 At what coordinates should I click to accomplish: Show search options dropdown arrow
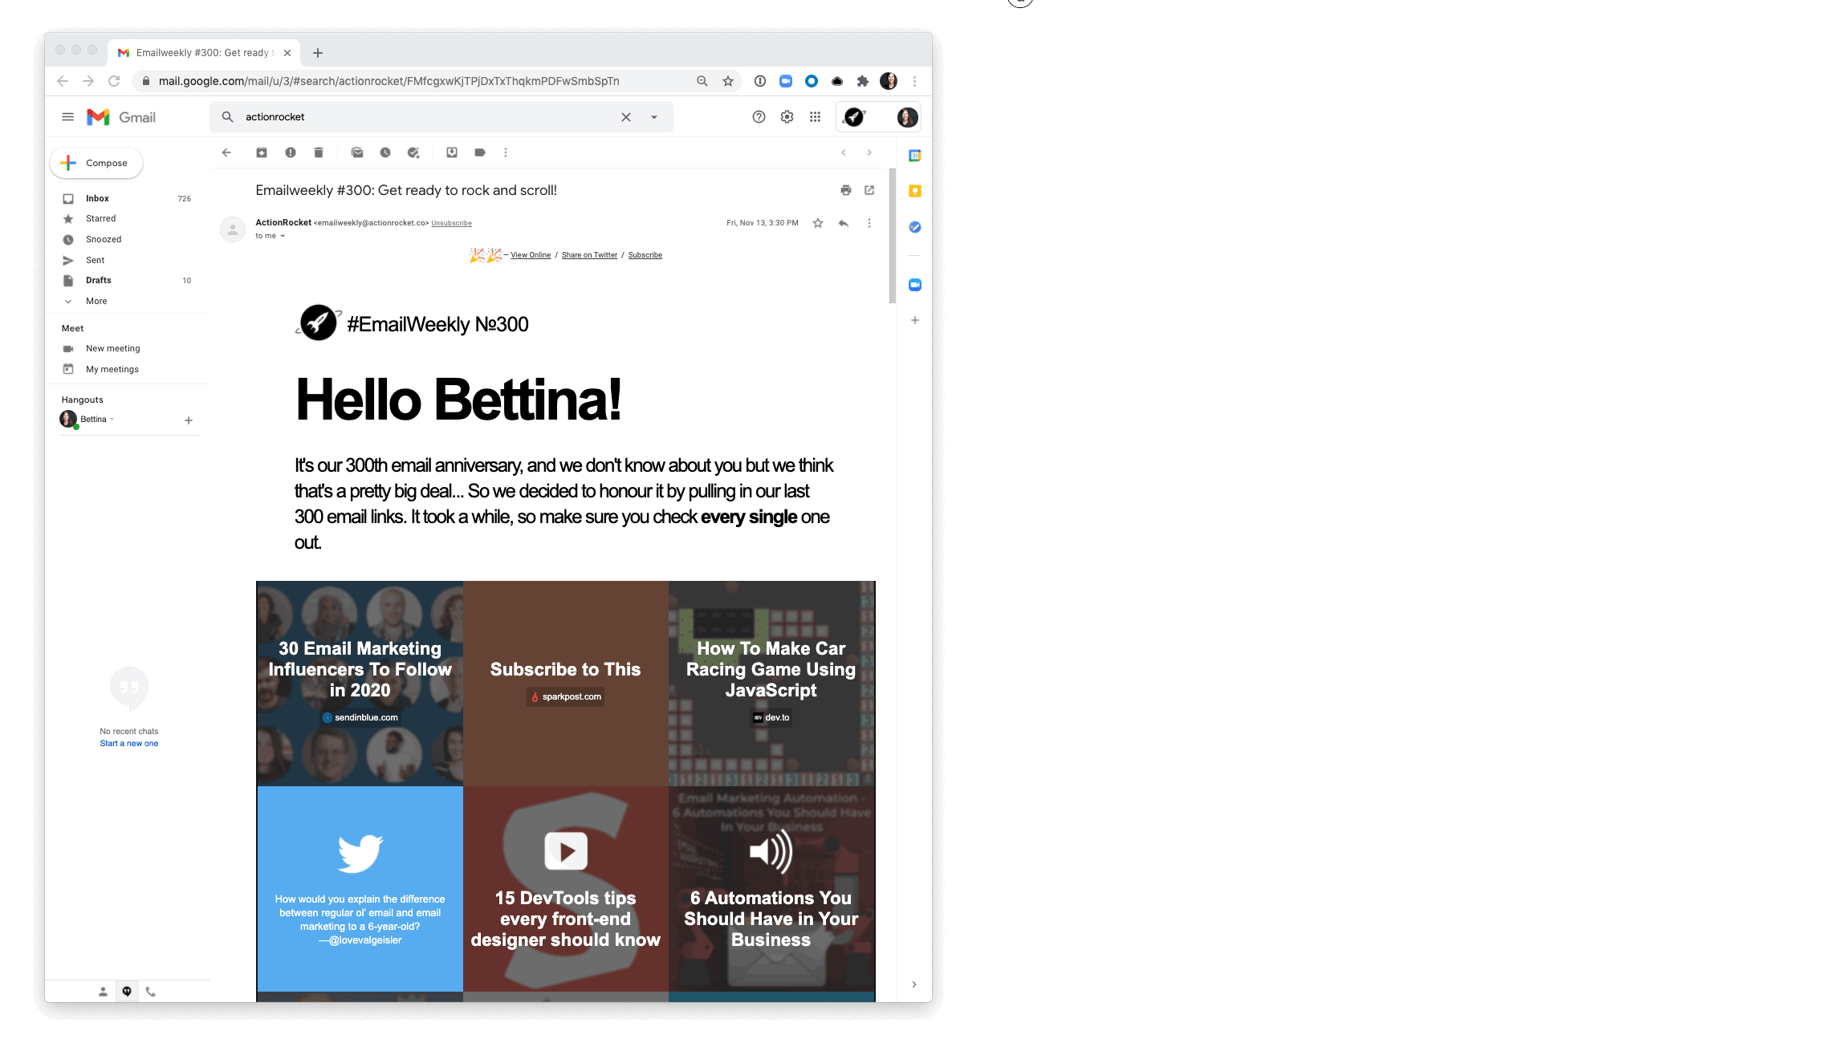[654, 117]
